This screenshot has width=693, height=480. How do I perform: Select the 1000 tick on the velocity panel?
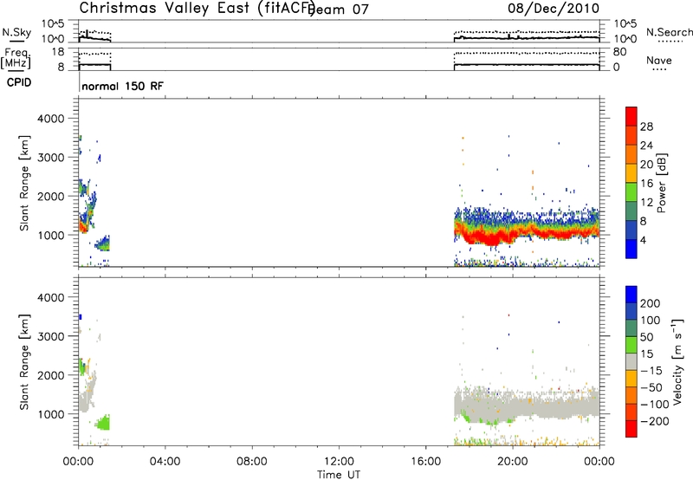[x=50, y=414]
